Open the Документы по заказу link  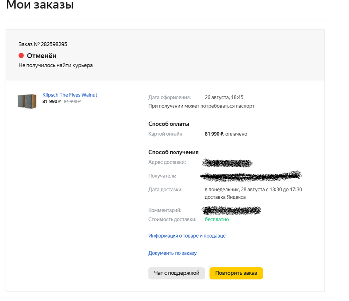pyautogui.click(x=173, y=253)
